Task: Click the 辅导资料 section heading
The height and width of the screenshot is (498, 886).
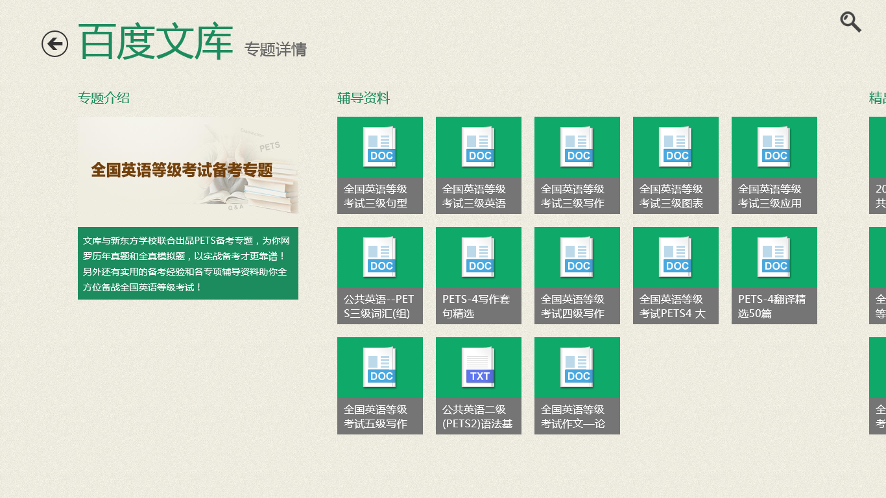Action: click(363, 98)
